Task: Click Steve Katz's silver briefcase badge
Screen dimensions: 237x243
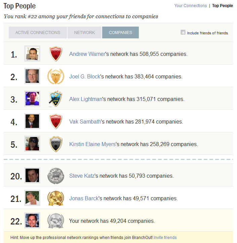Action: (x=56, y=176)
